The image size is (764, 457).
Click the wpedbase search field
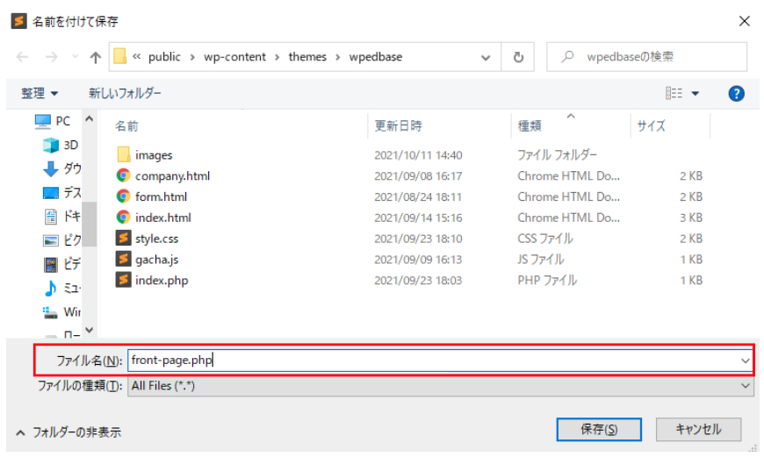pyautogui.click(x=646, y=57)
